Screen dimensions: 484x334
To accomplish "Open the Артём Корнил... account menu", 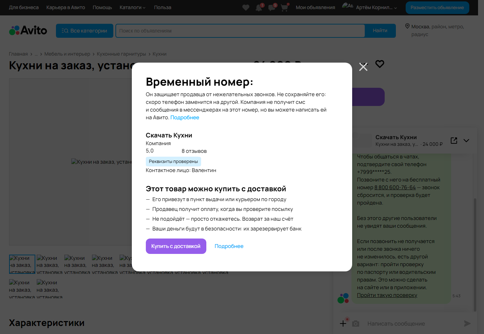I will (376, 7).
